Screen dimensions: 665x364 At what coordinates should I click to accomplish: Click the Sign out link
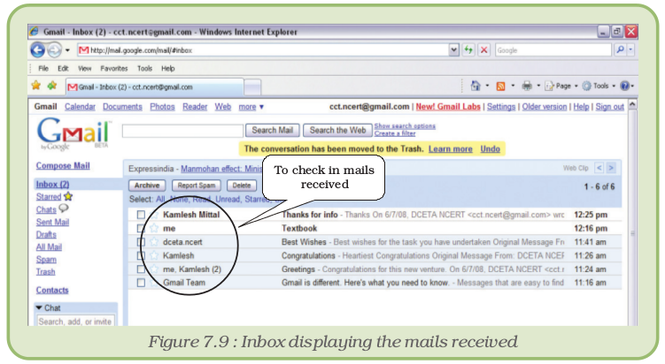pos(610,107)
